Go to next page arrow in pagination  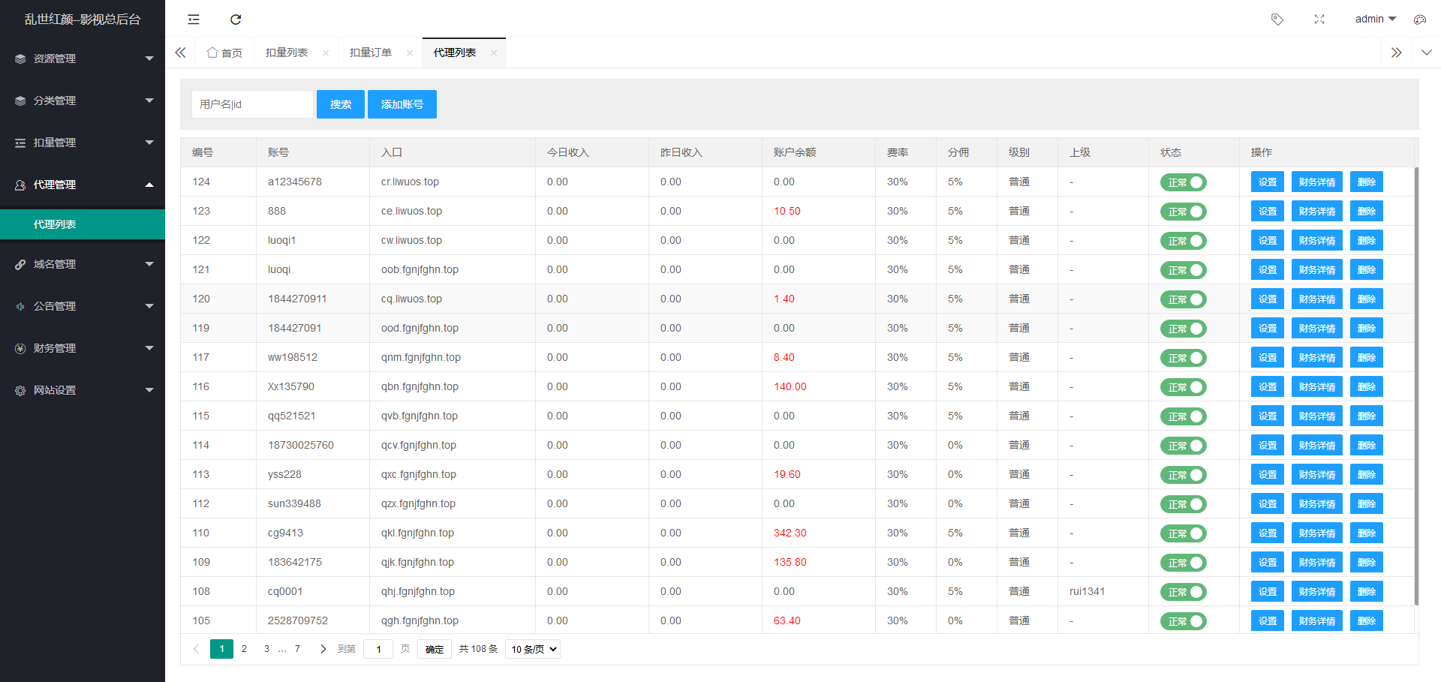(x=323, y=649)
